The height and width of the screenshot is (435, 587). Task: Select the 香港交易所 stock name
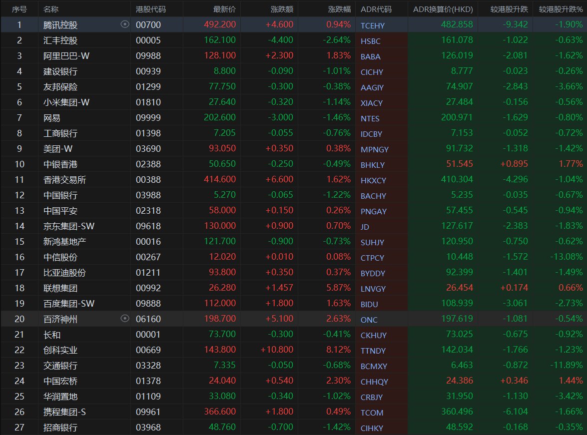click(x=64, y=180)
